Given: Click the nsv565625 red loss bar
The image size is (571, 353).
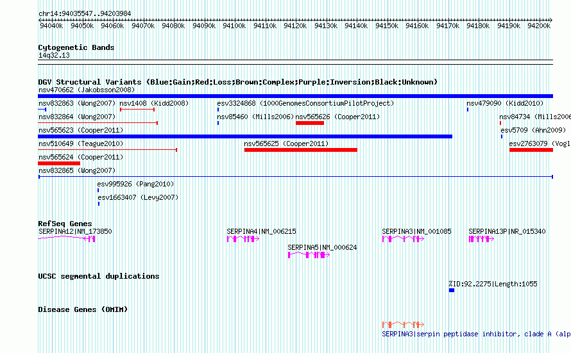Looking at the screenshot, I should click(x=301, y=150).
